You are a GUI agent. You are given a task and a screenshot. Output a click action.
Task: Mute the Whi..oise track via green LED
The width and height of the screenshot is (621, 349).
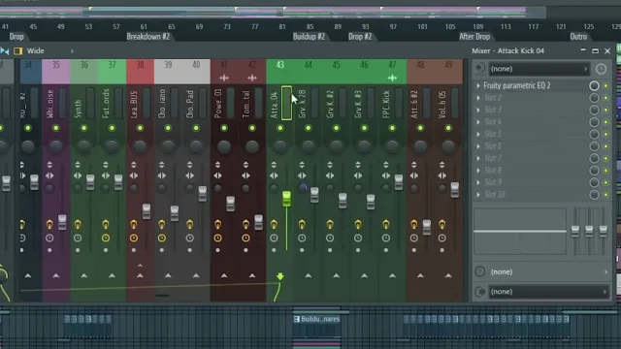click(56, 128)
